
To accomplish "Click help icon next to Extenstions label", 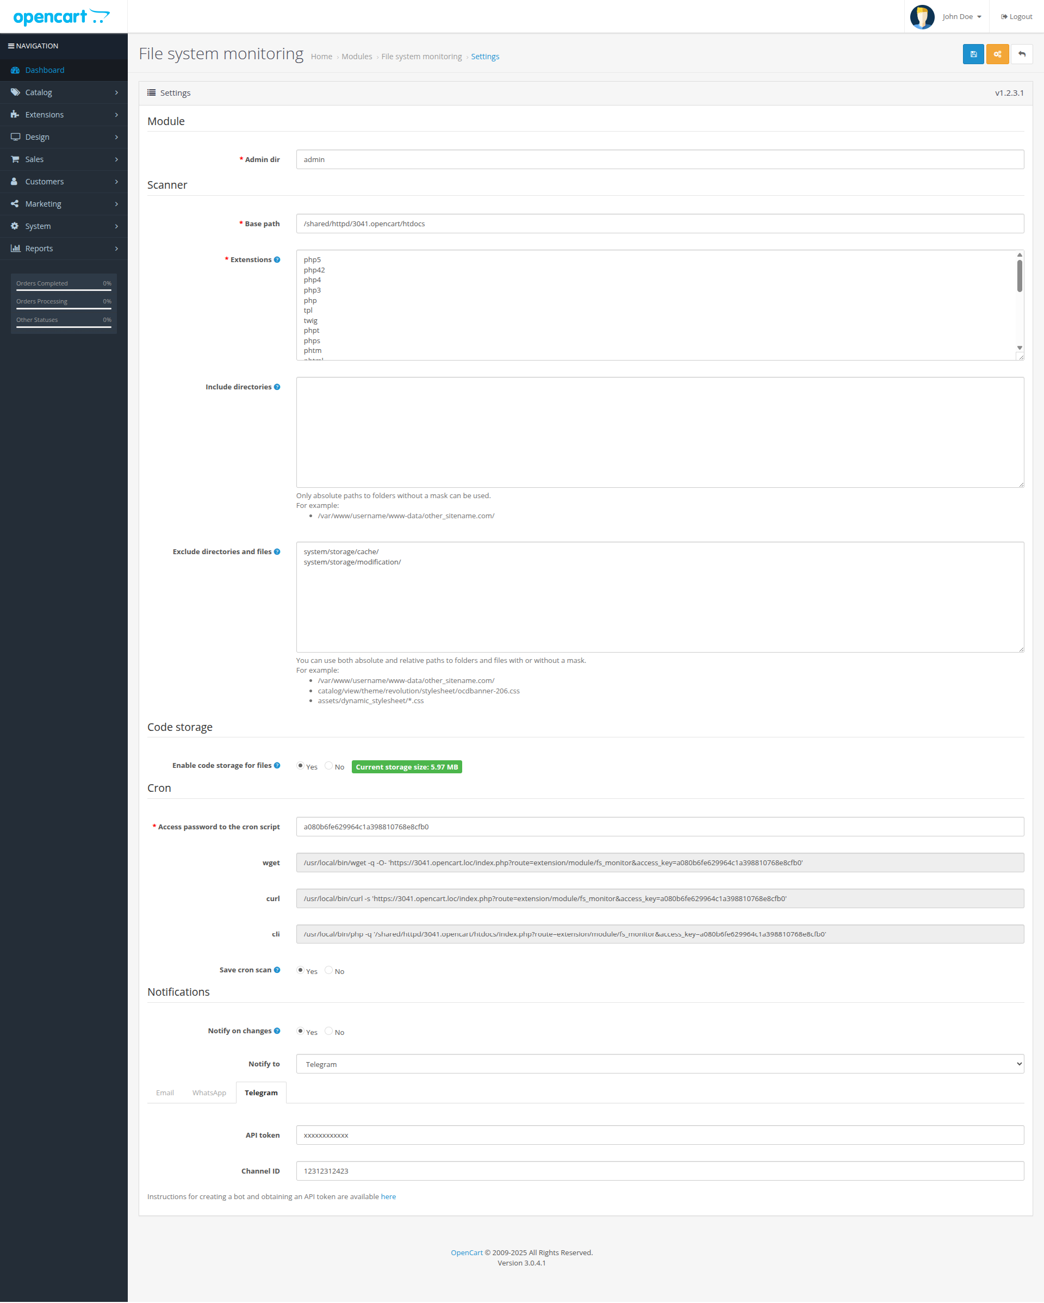I will click(x=277, y=260).
